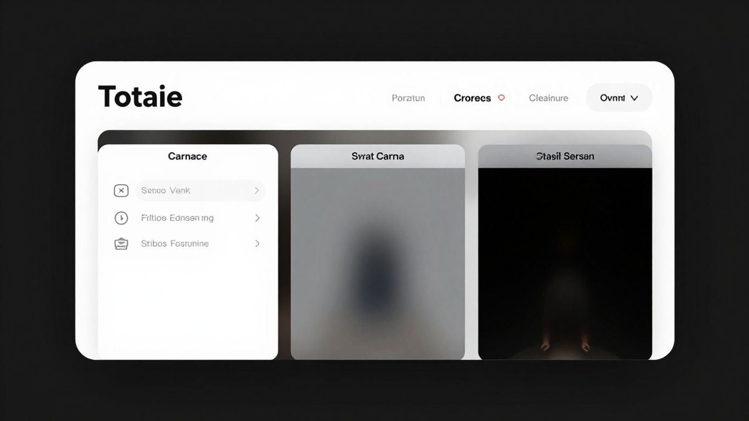
Task: Click the Carnace panel header
Action: point(188,156)
